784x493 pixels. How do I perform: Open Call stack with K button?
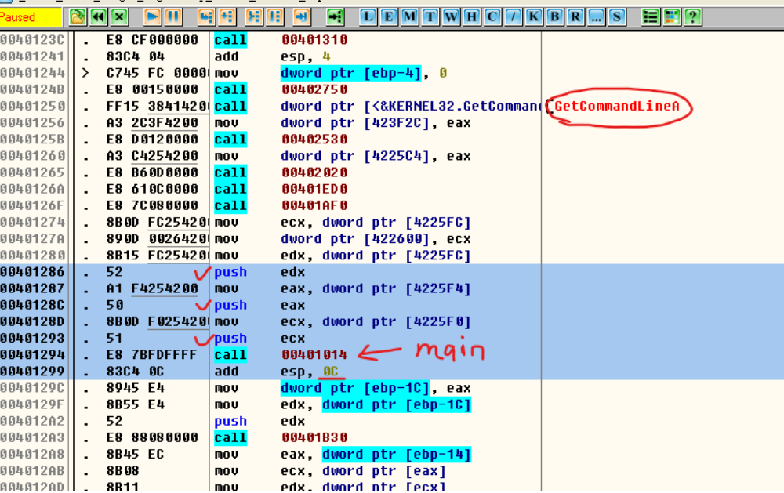534,16
